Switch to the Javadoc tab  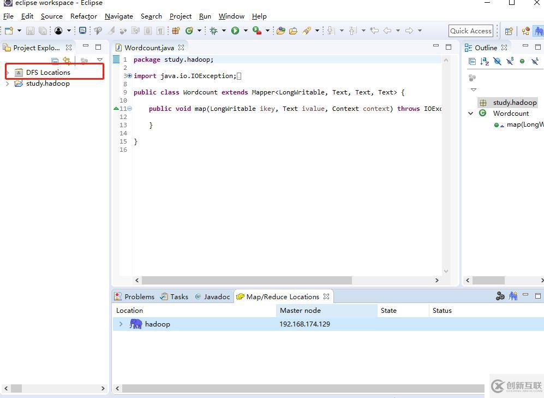213,296
